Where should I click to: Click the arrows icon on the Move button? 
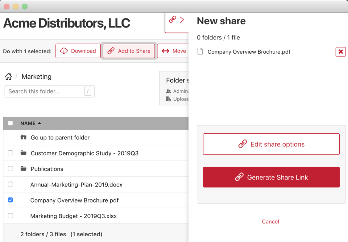(x=166, y=51)
